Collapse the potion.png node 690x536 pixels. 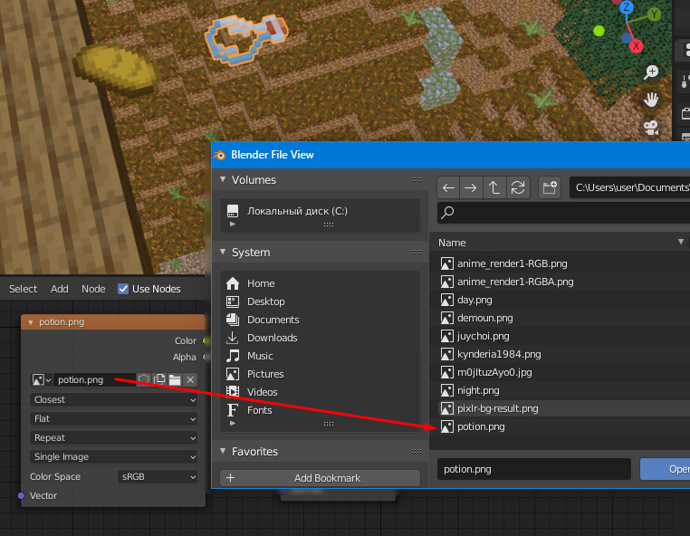click(31, 322)
